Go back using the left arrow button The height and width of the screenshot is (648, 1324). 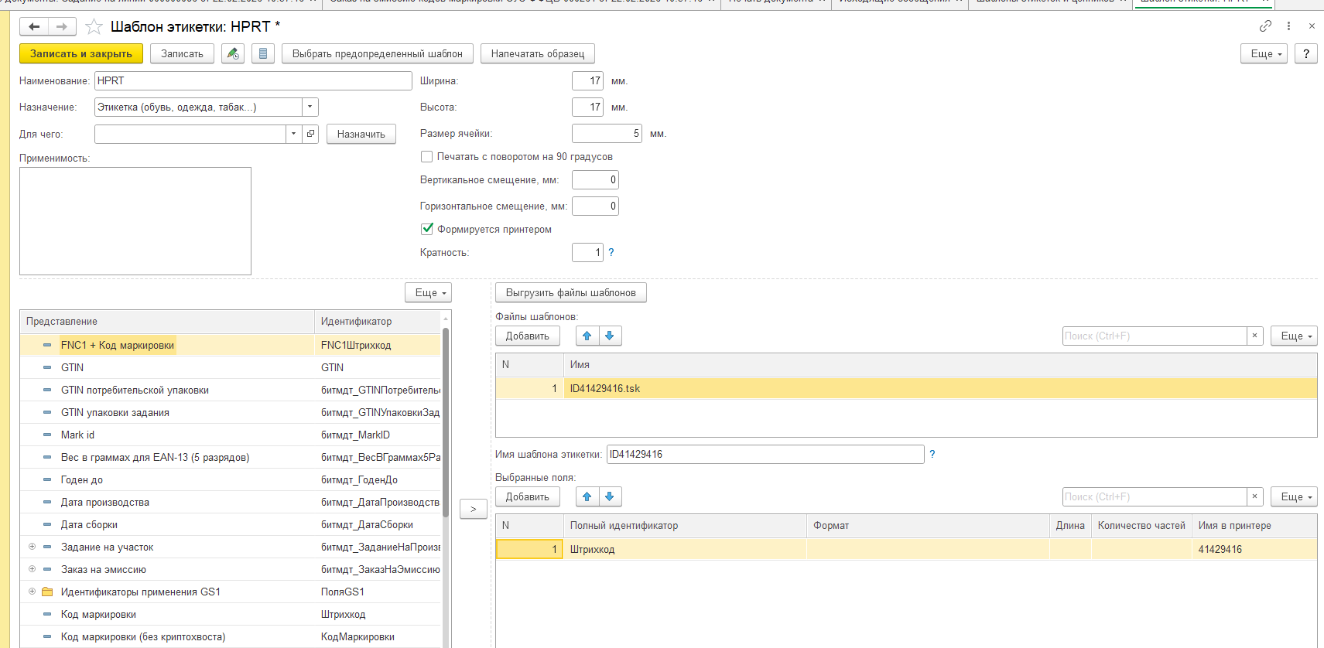pos(34,27)
